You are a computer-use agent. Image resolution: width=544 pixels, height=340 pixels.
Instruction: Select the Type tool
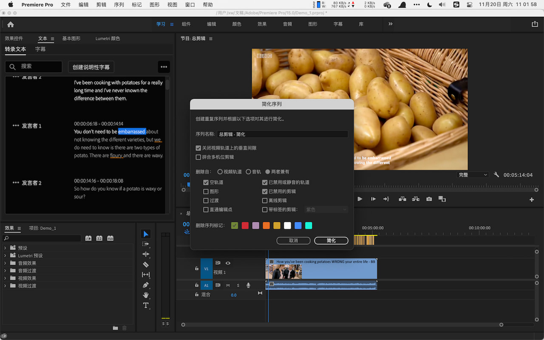pos(146,305)
